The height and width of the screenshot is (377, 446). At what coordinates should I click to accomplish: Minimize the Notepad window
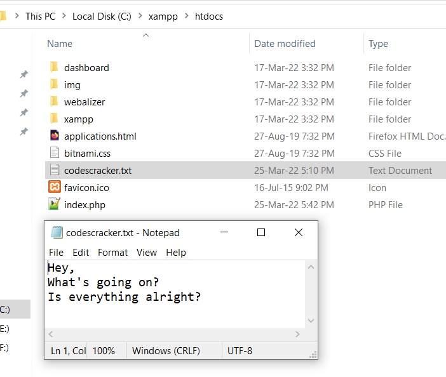pos(224,232)
